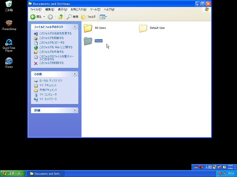Click このフォルダを Web に公開する link
This screenshot has width=237, height=177.
coord(56,47)
